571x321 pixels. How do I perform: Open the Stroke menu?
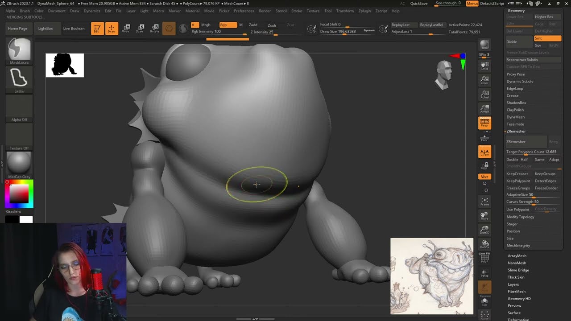click(x=296, y=11)
